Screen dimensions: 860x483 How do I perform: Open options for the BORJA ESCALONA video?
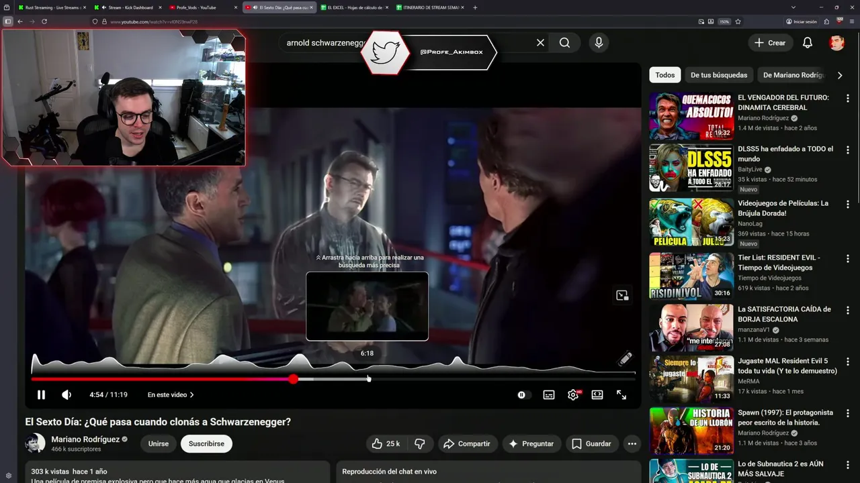point(847,310)
